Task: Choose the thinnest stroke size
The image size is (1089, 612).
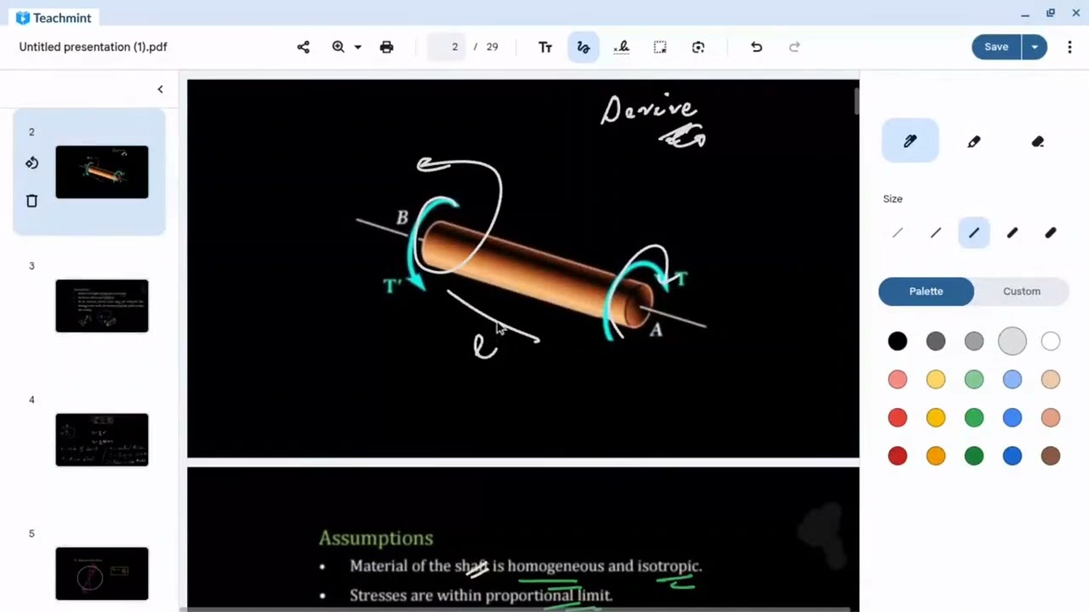Action: [x=898, y=232]
